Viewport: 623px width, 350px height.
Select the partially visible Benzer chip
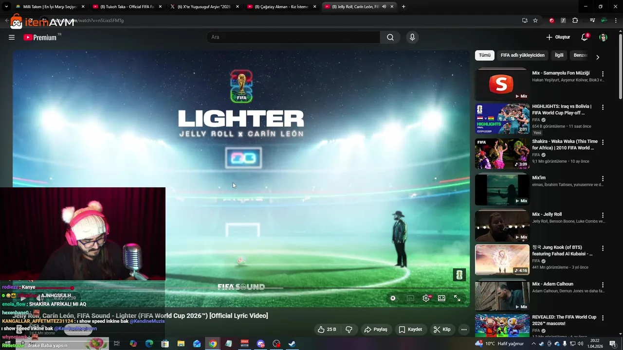tap(580, 55)
